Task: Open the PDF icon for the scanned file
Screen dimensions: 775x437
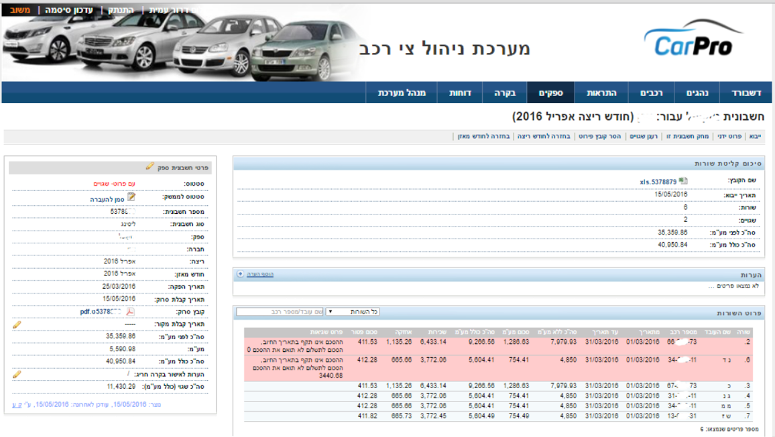Action: 131,311
